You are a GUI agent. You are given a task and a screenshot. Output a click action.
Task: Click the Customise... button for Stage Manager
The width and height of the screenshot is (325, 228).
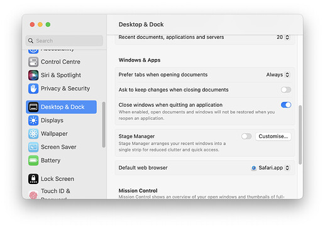[x=273, y=136]
